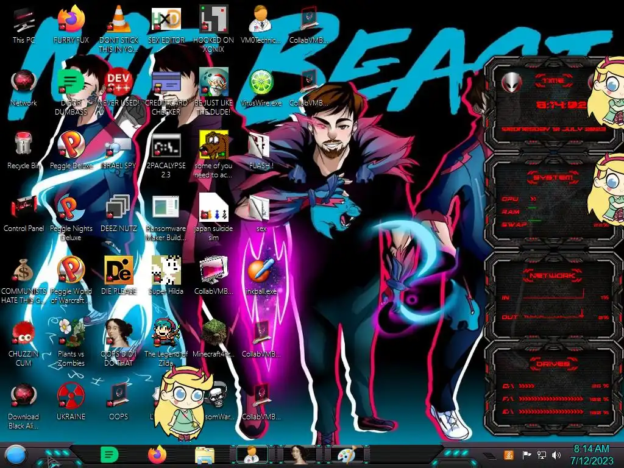Image resolution: width=624 pixels, height=468 pixels.
Task: Open inkball.exe on the desktop
Action: coord(261,277)
